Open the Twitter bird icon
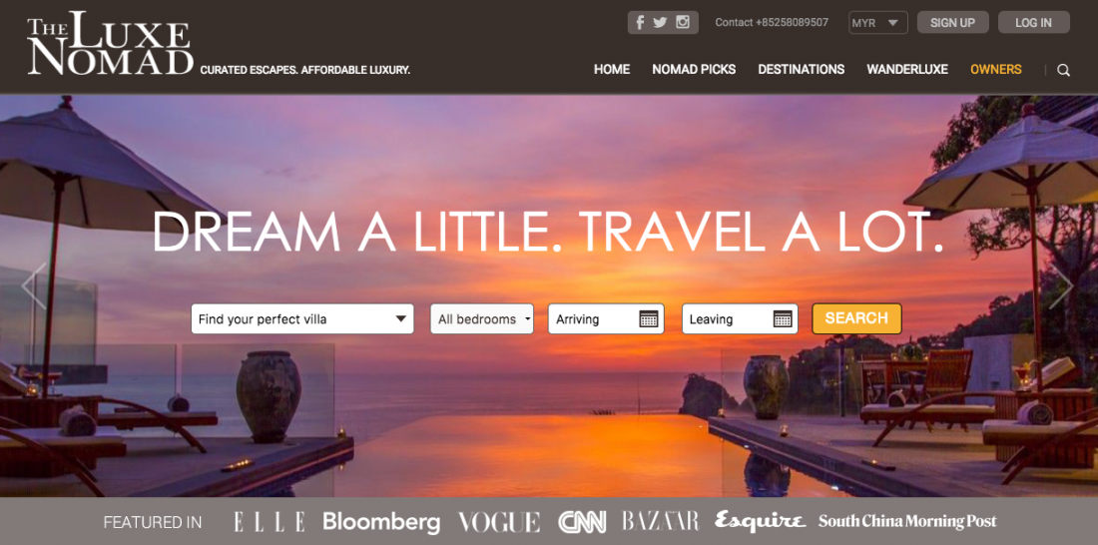1098x545 pixels. click(661, 22)
